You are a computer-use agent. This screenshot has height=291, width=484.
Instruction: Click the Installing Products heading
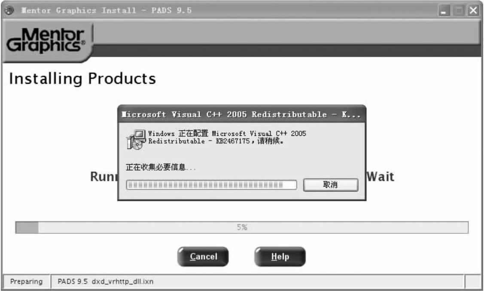tap(82, 79)
